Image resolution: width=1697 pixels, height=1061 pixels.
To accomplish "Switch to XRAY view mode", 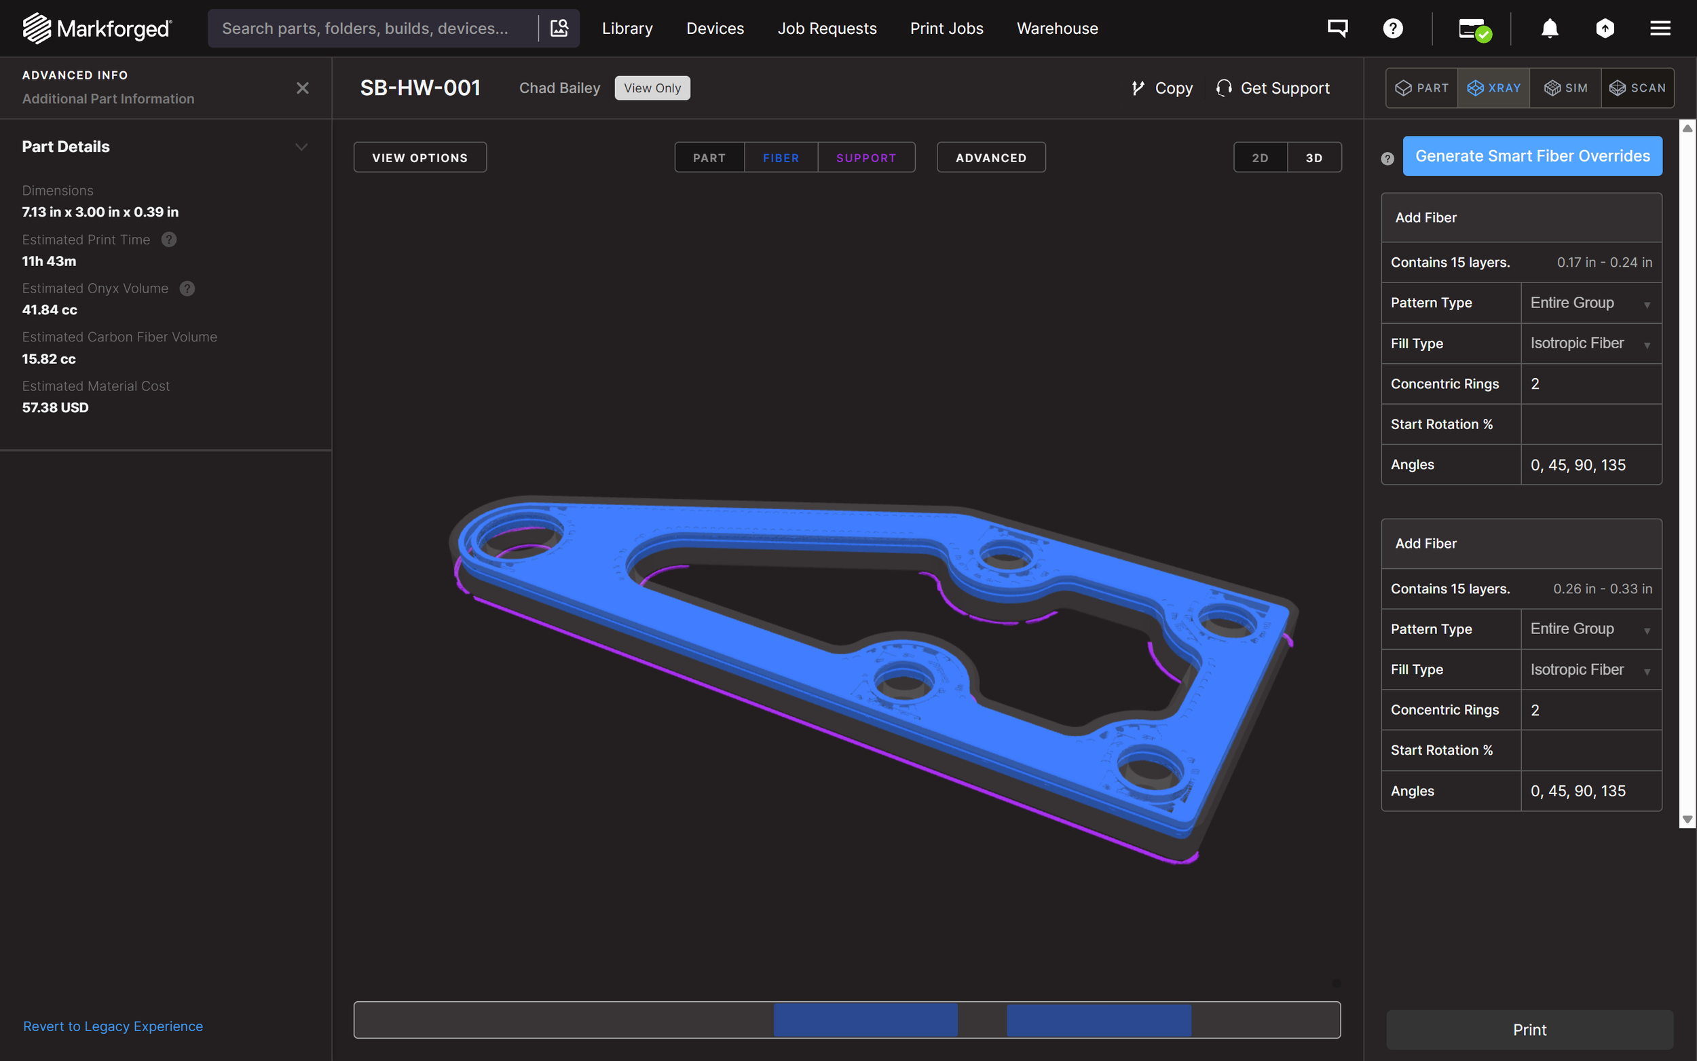I will click(x=1493, y=88).
